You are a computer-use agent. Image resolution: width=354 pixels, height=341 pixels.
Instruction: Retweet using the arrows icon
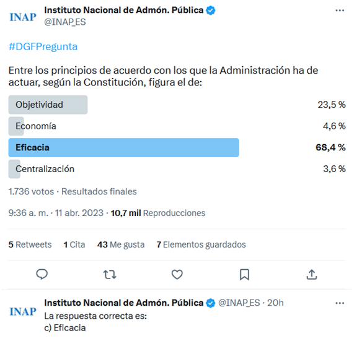(110, 275)
